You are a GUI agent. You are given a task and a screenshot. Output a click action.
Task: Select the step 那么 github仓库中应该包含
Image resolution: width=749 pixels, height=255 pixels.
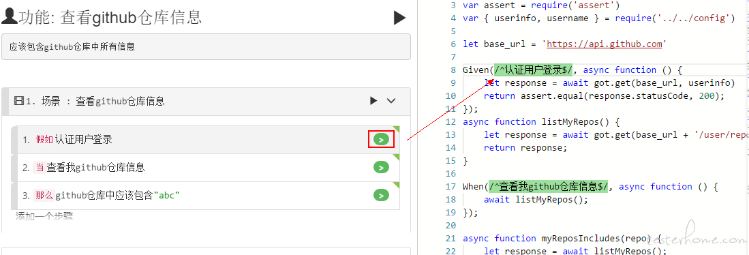tap(205, 195)
